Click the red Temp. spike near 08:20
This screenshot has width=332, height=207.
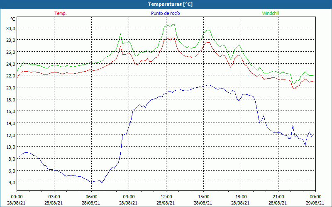[x=120, y=46]
